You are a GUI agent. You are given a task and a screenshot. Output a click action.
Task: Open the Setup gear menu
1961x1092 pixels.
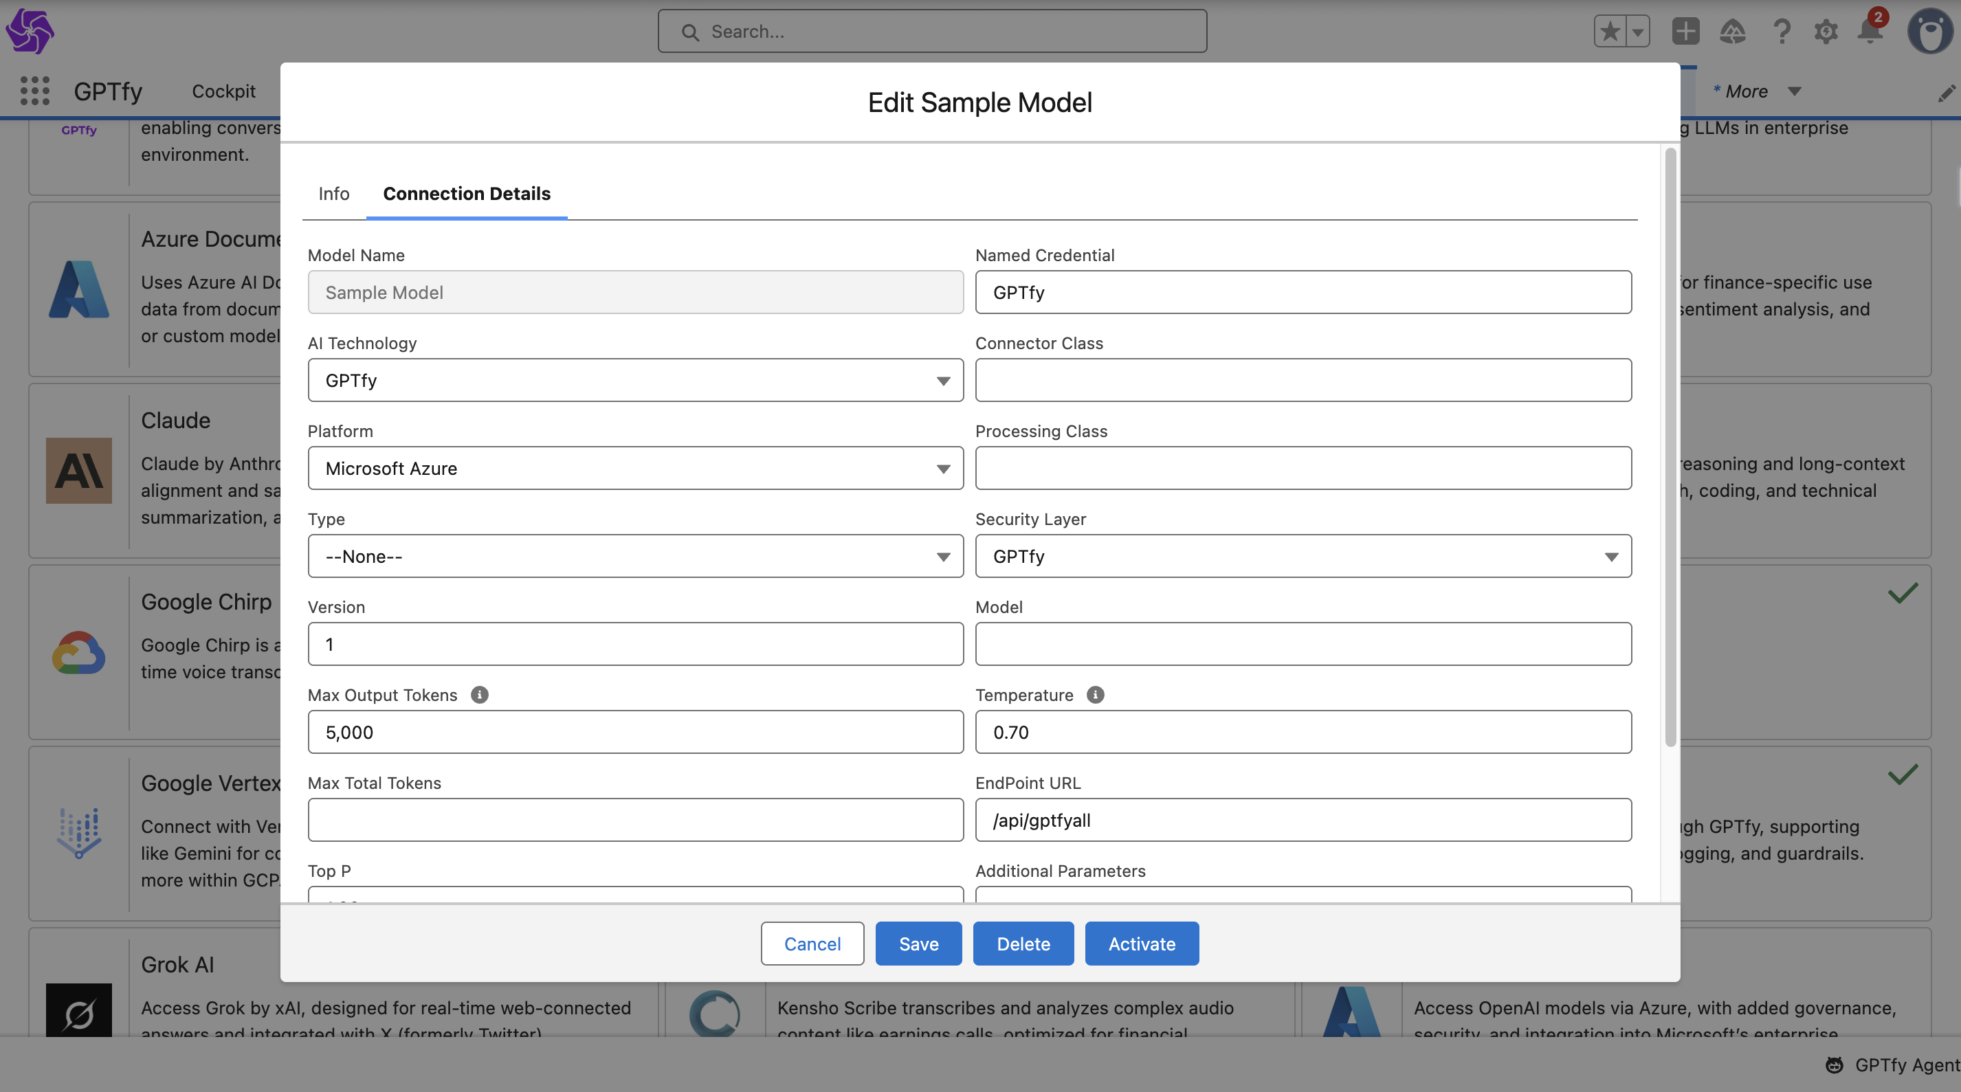pos(1826,31)
